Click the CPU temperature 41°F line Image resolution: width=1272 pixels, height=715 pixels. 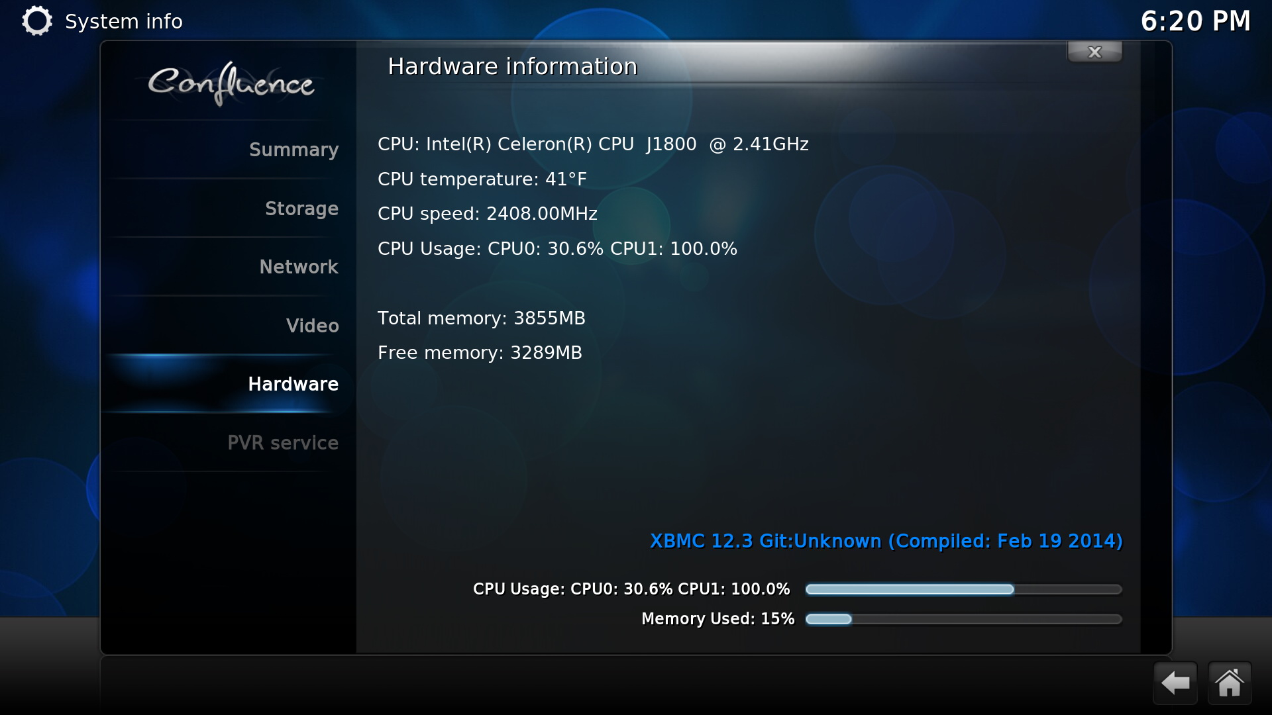coord(482,179)
